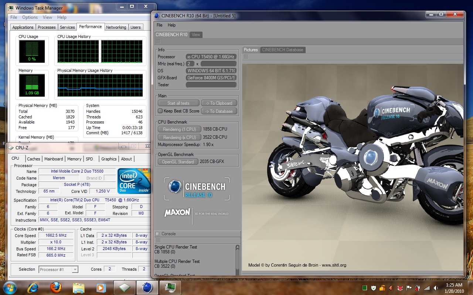473x295 pixels.
Task: Open the Windows Start menu orb
Action: (x=10, y=287)
